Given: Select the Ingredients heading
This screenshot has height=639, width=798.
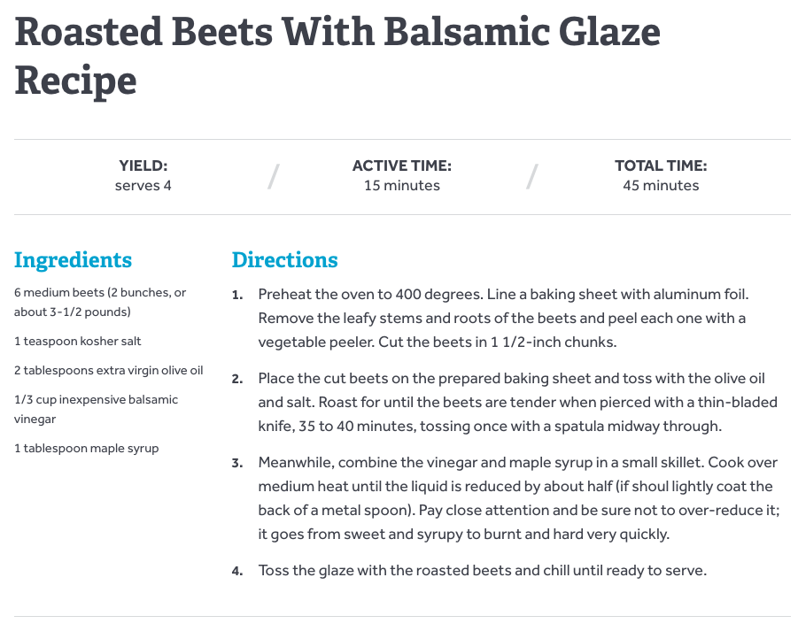Looking at the screenshot, I should (73, 260).
